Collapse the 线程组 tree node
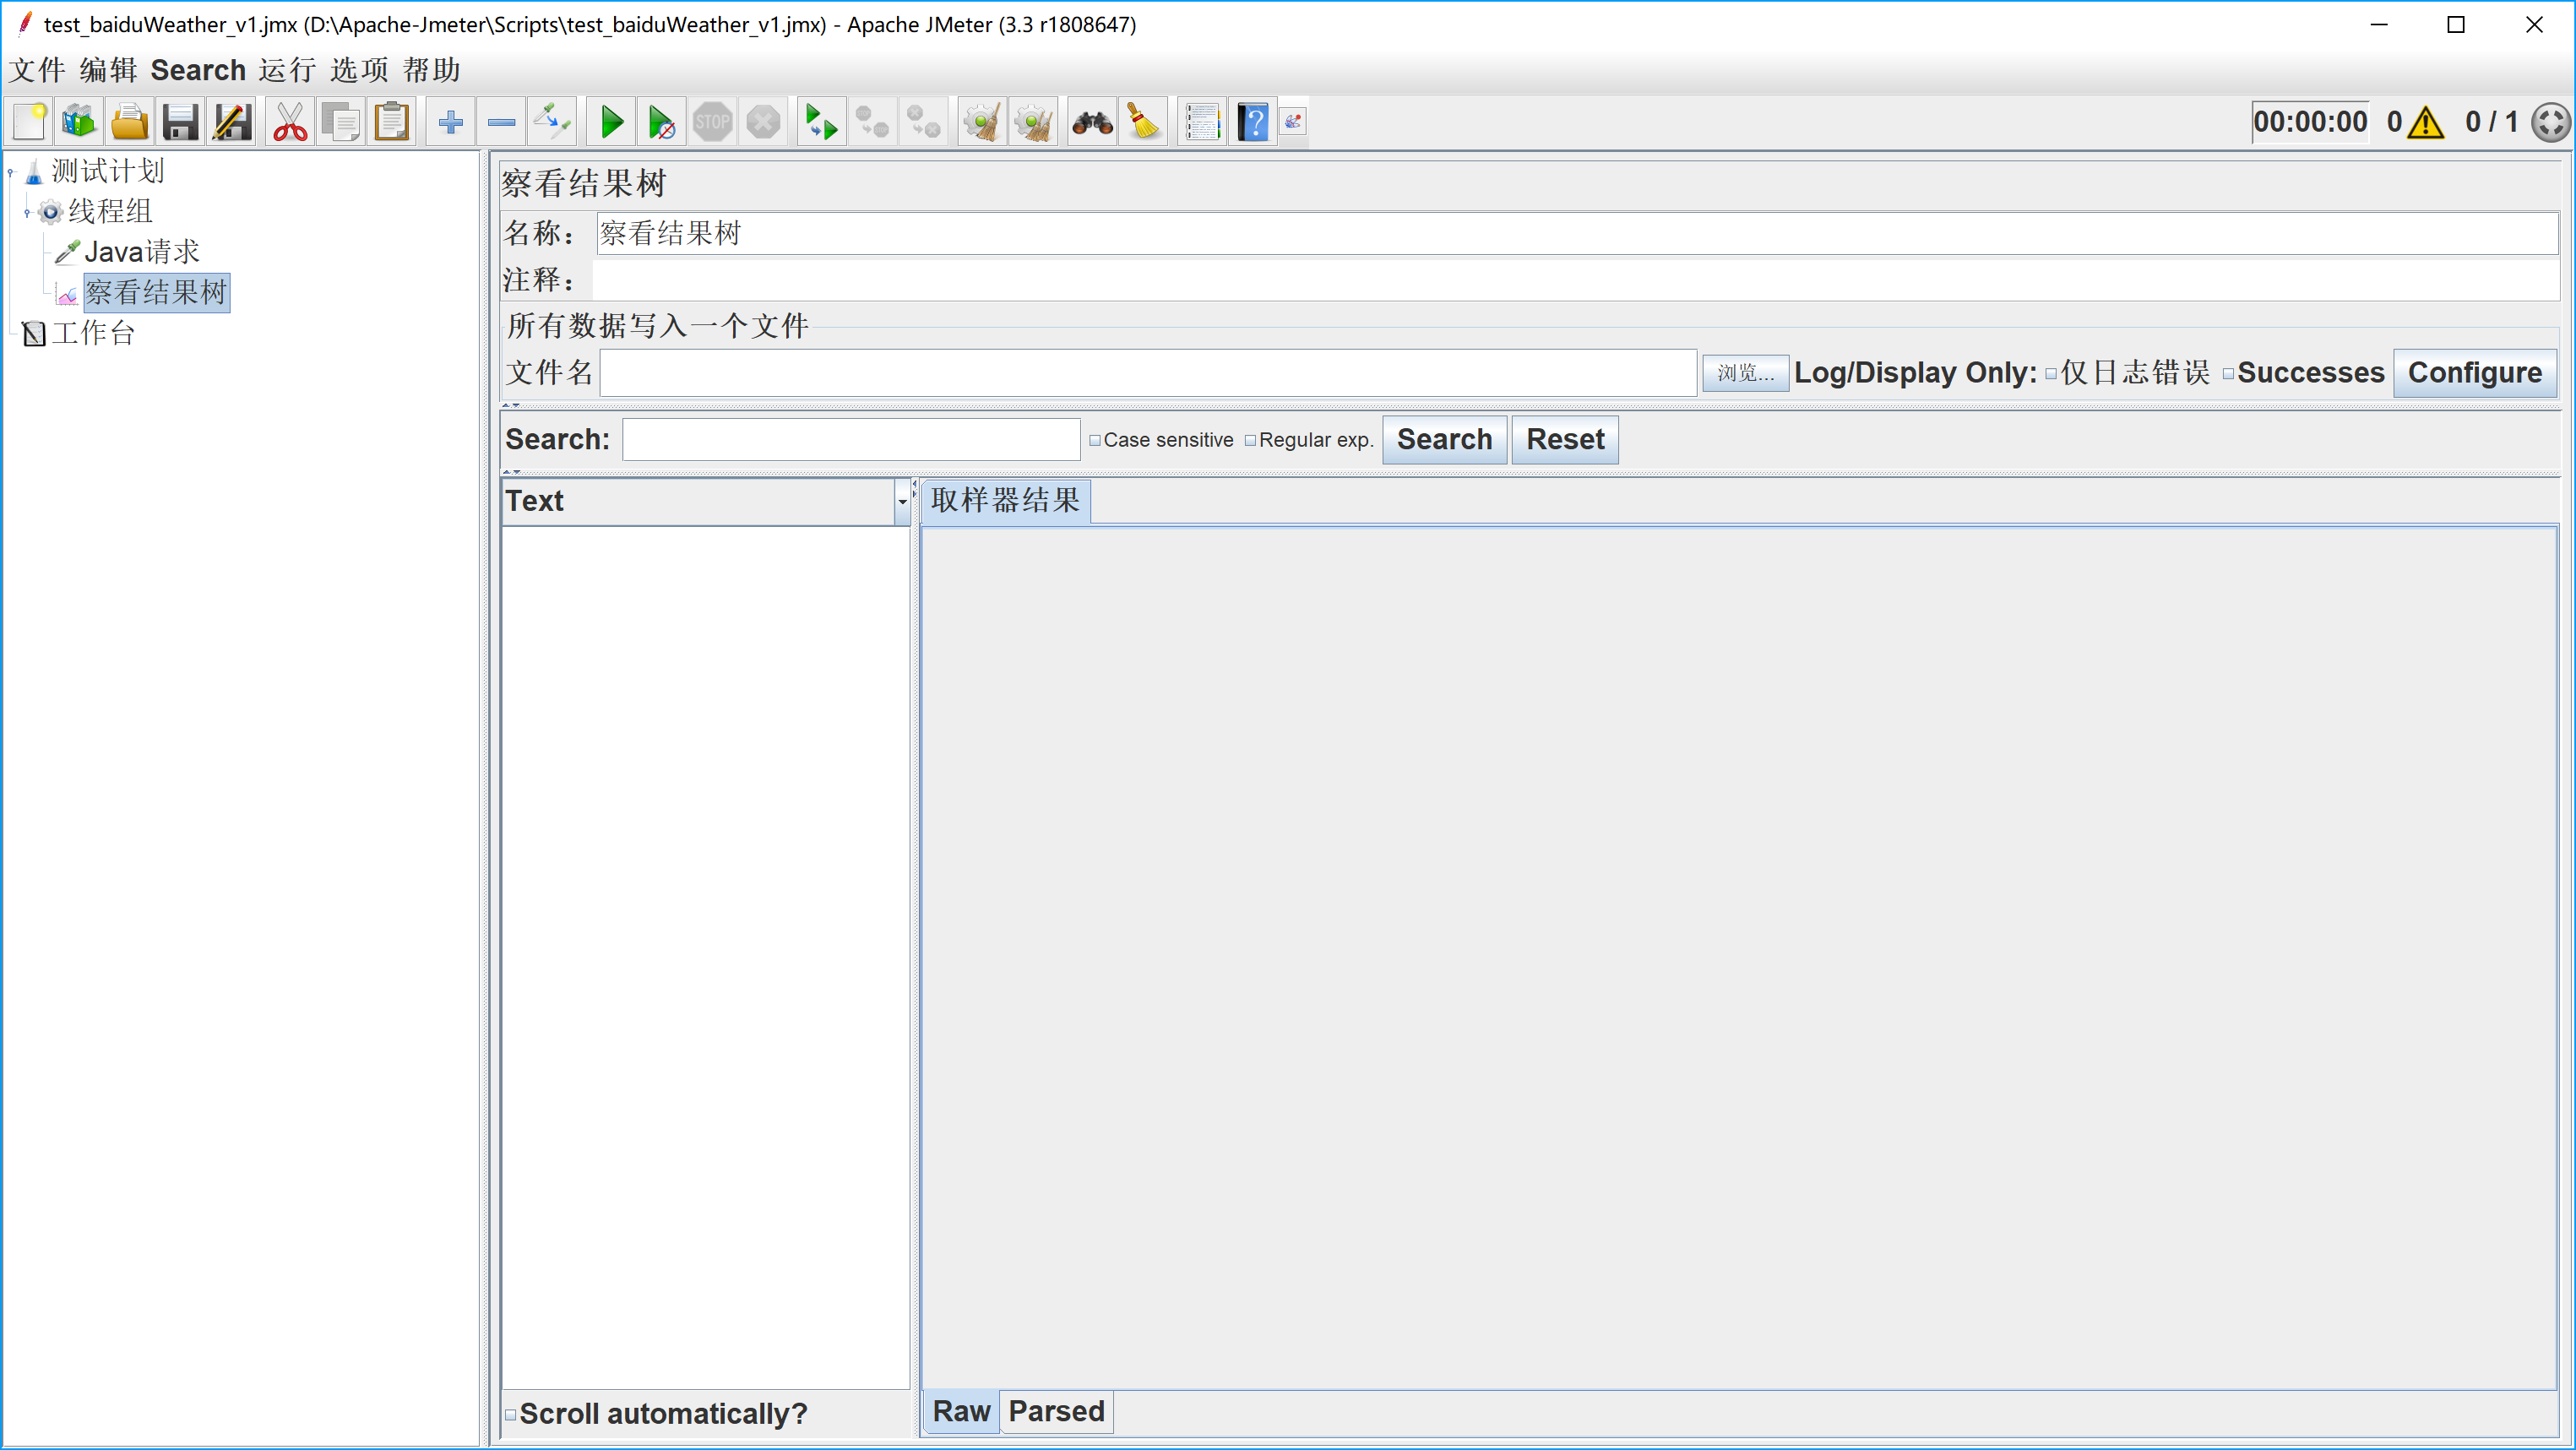Viewport: 2576px width, 1450px height. (x=27, y=212)
